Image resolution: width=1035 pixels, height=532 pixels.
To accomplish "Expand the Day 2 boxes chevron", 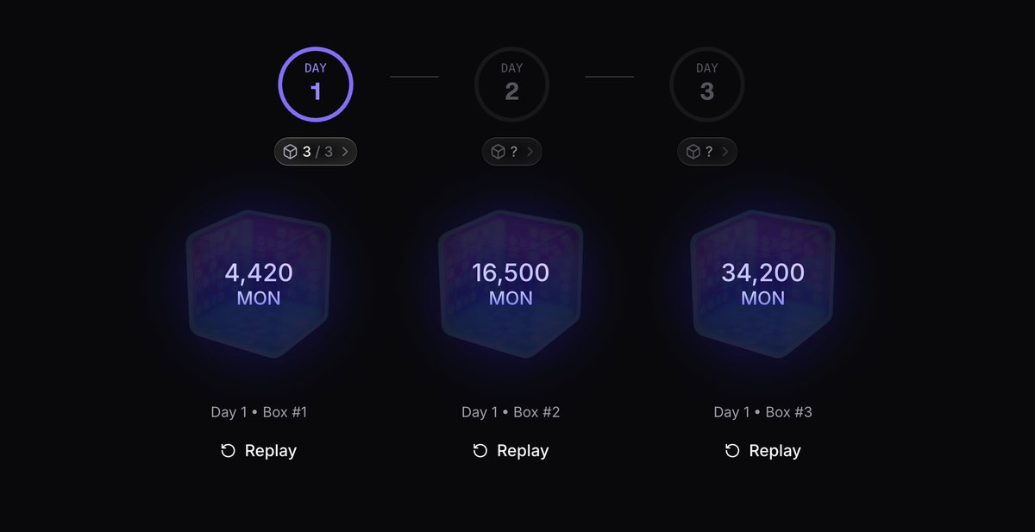I will coord(530,153).
